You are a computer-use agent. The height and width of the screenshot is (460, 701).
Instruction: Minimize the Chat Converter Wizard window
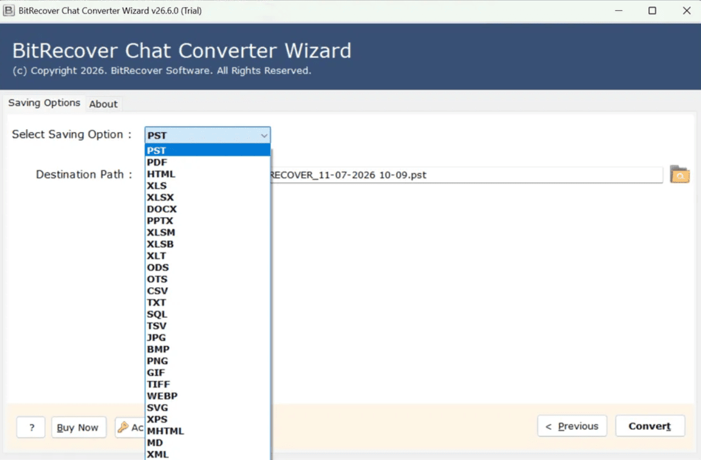pyautogui.click(x=618, y=11)
